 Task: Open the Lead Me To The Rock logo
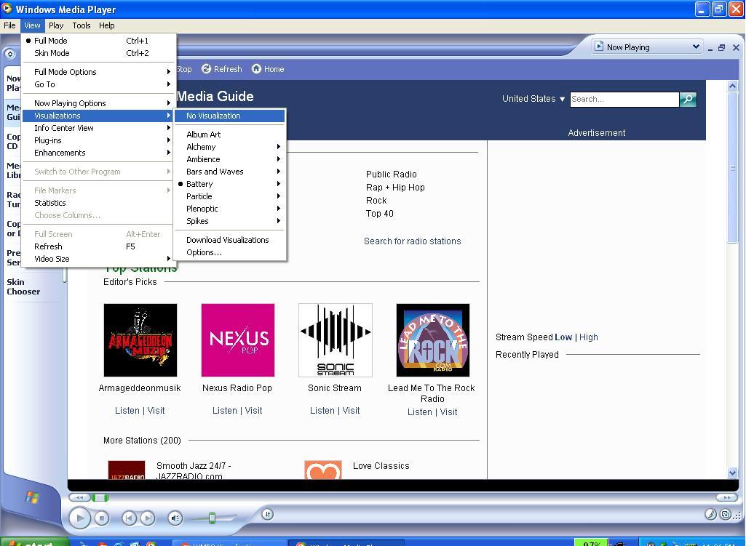[433, 340]
